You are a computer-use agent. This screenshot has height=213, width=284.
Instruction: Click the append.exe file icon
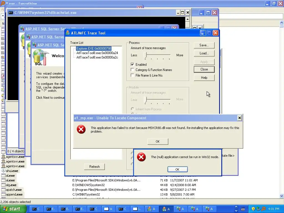click(x=3, y=194)
